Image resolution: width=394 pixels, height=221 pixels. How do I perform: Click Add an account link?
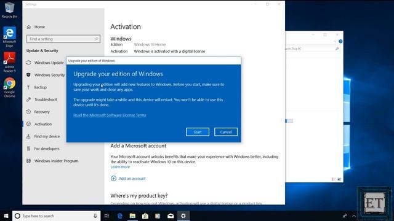point(132,179)
